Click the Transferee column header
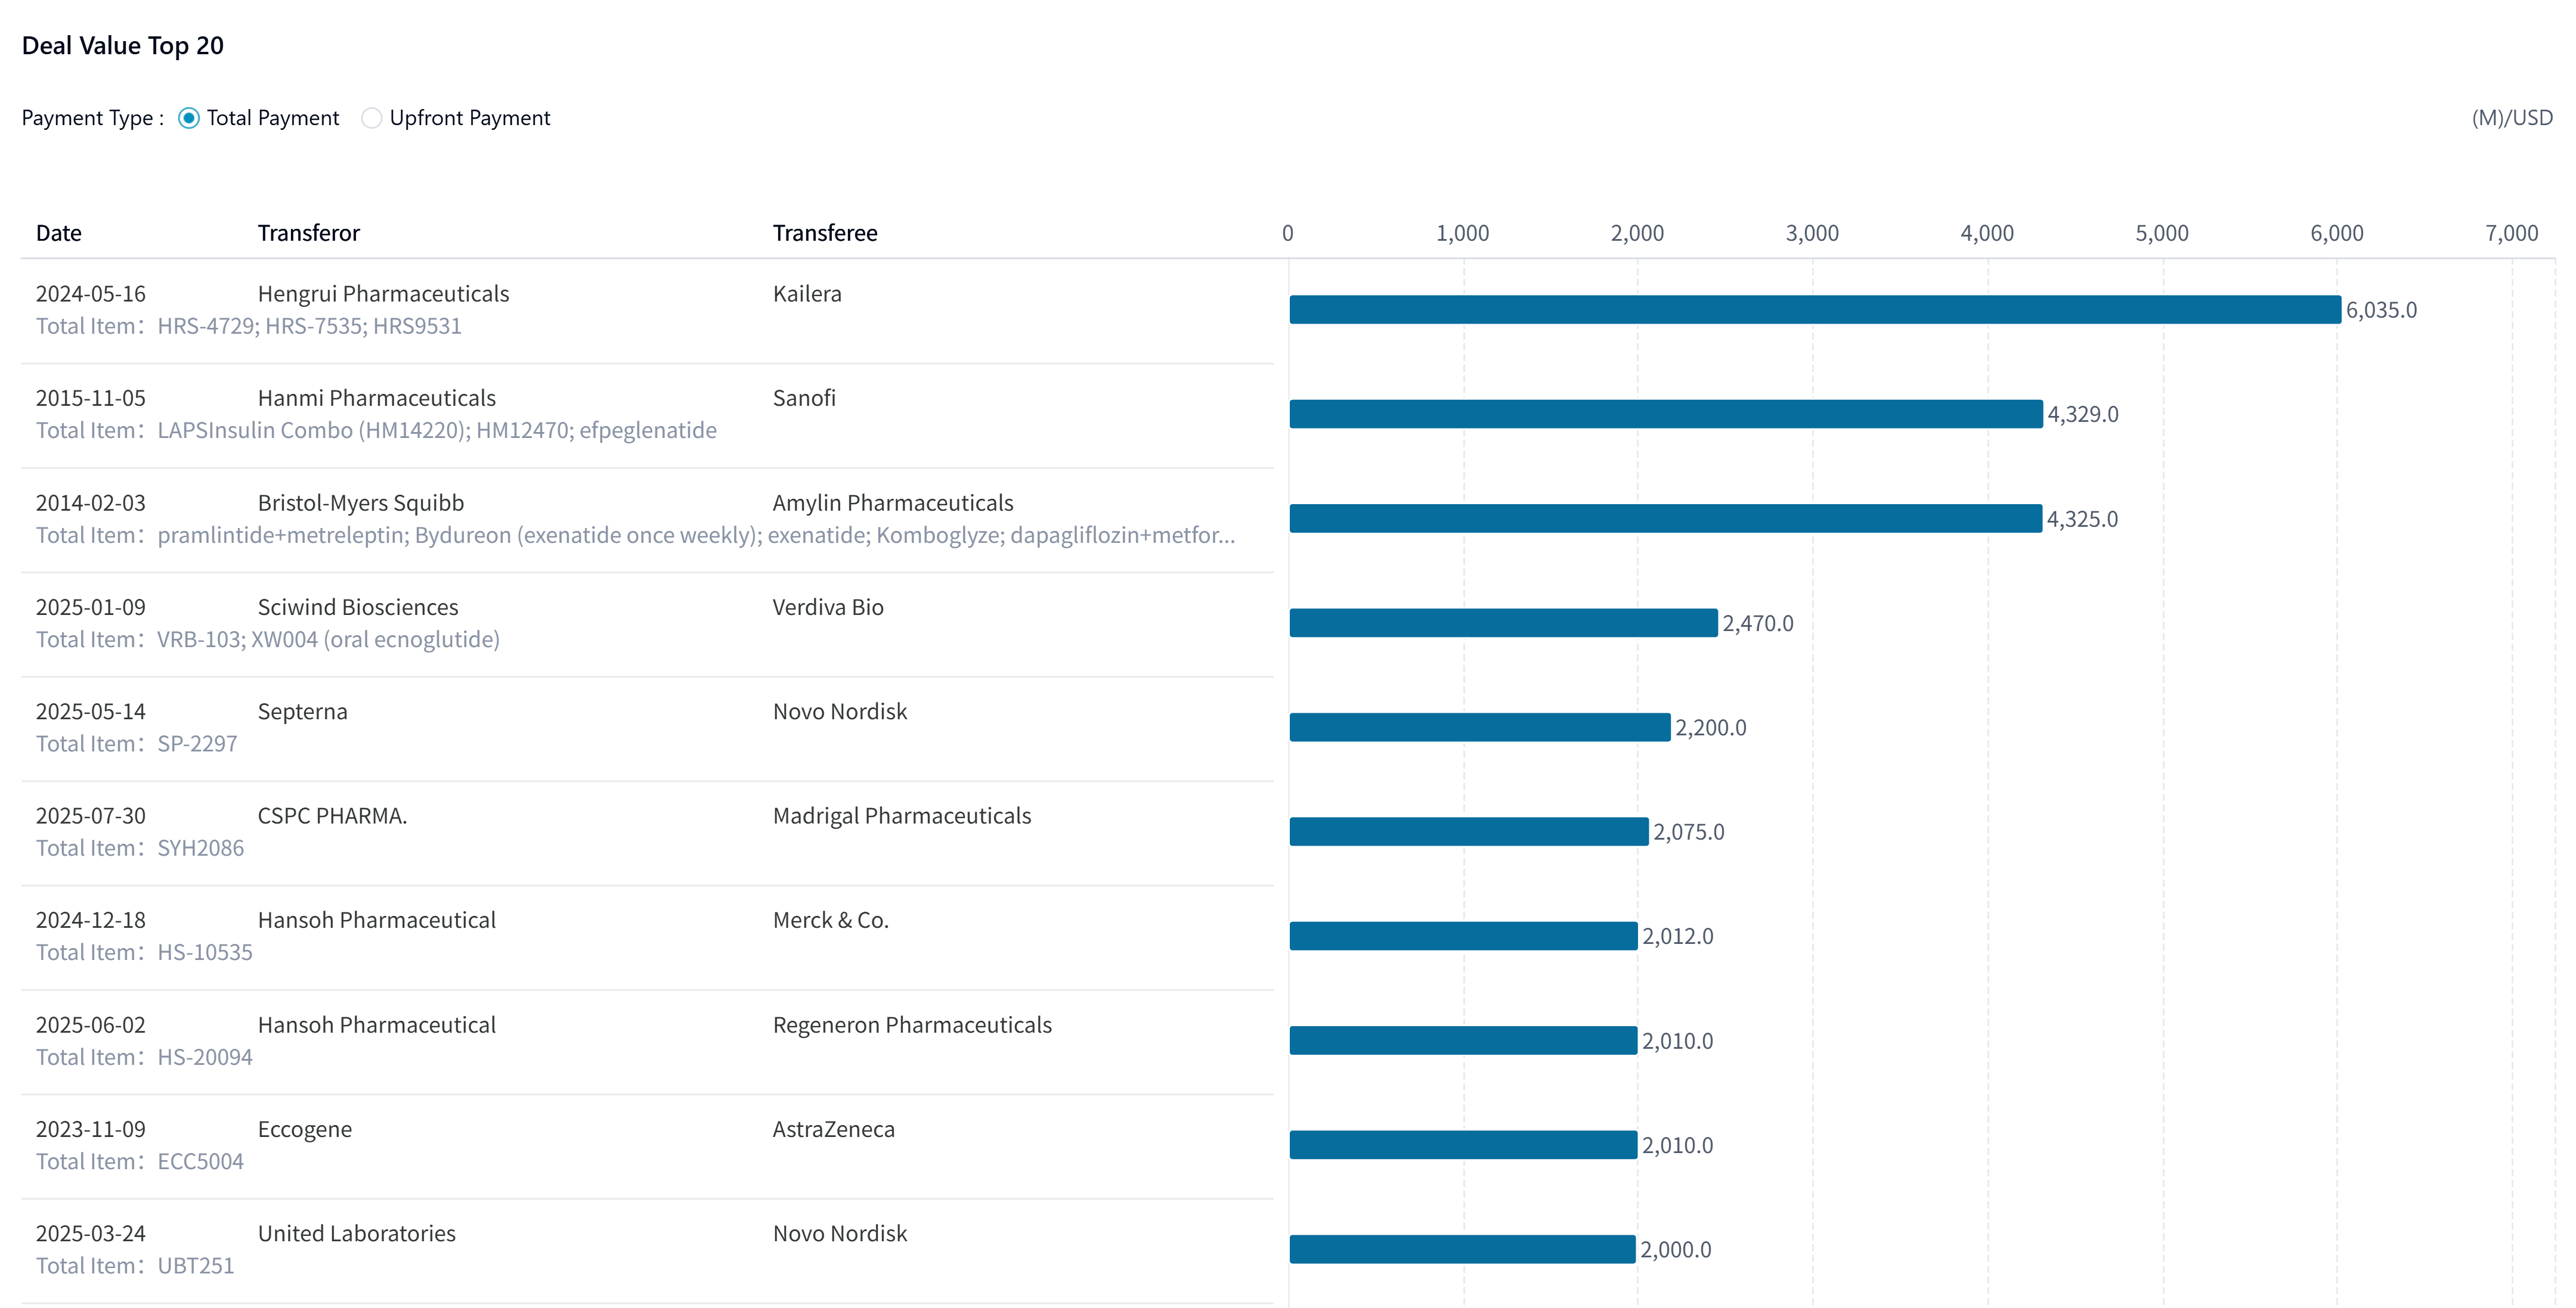The height and width of the screenshot is (1308, 2576). point(825,233)
